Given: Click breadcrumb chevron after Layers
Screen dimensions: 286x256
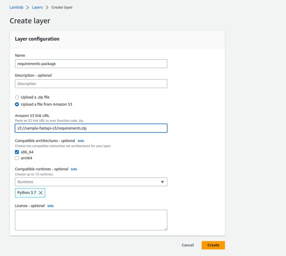Looking at the screenshot, I should coord(47,7).
